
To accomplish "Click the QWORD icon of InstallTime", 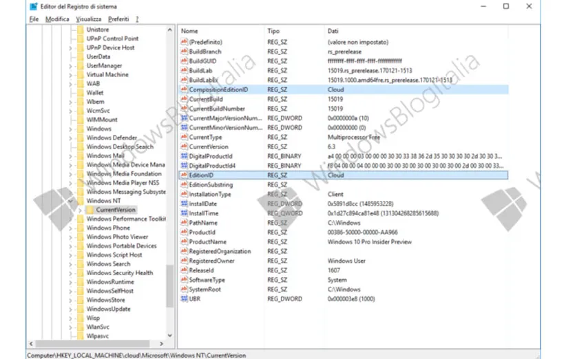I will point(184,213).
